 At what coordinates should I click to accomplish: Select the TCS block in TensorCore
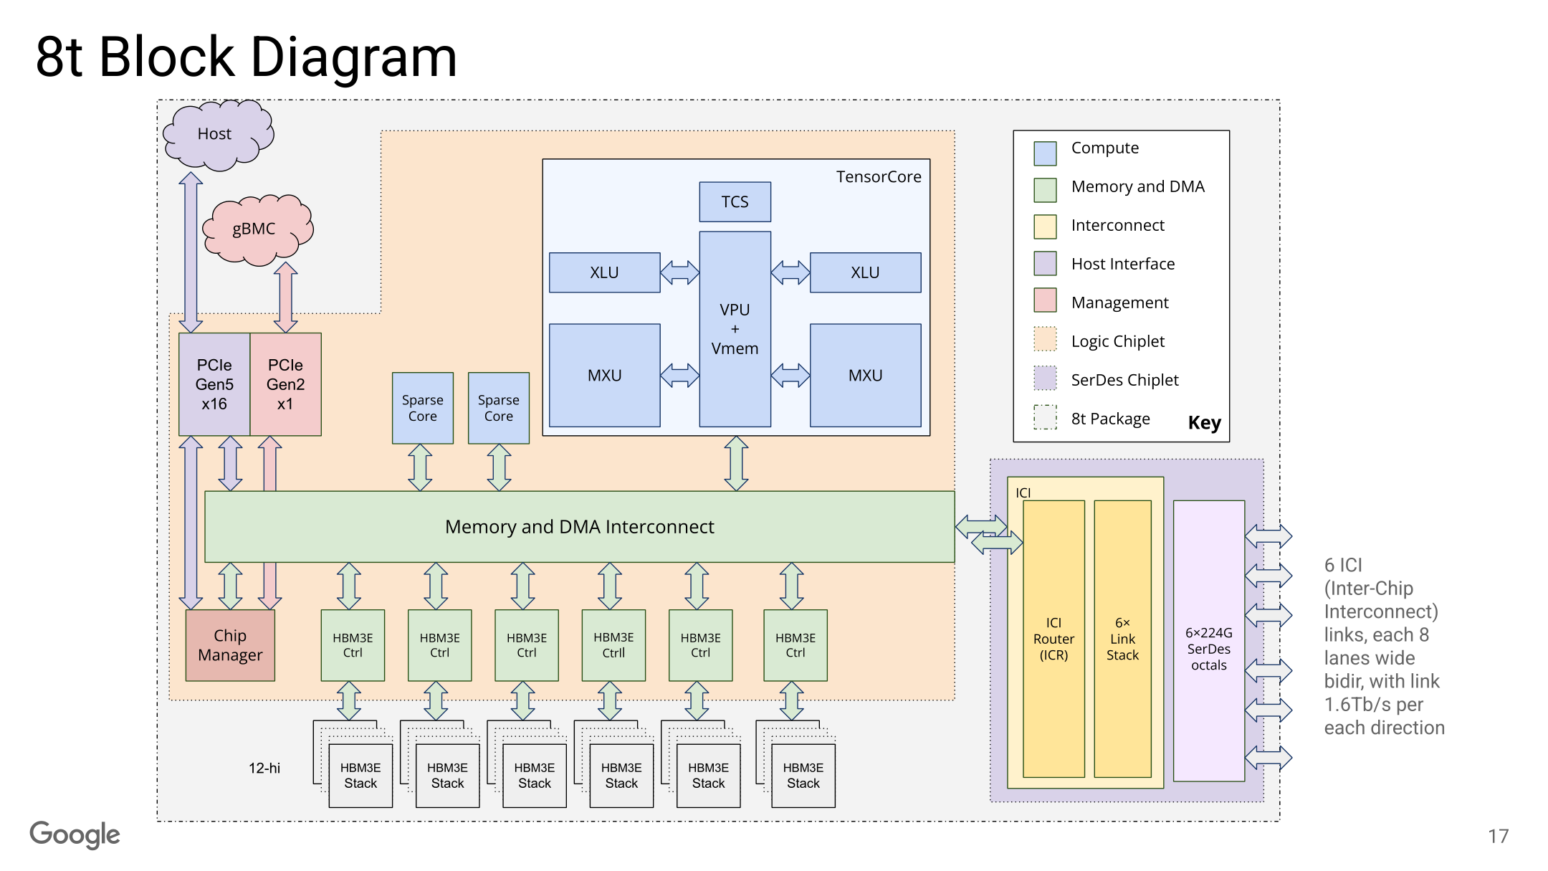click(x=735, y=201)
